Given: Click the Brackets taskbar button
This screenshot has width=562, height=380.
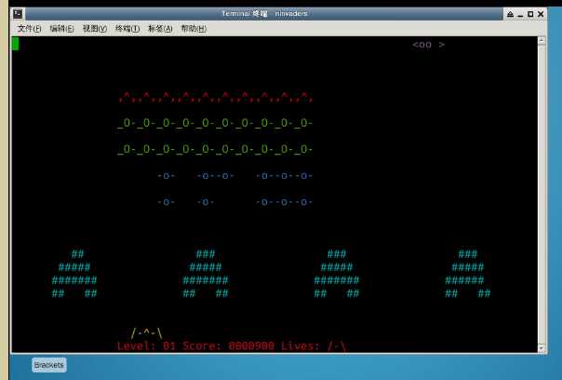Looking at the screenshot, I should pos(48,365).
